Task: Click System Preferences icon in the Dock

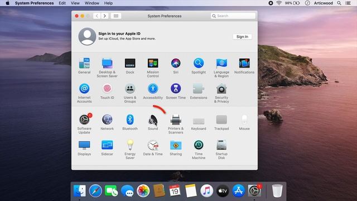Action: coord(254,190)
